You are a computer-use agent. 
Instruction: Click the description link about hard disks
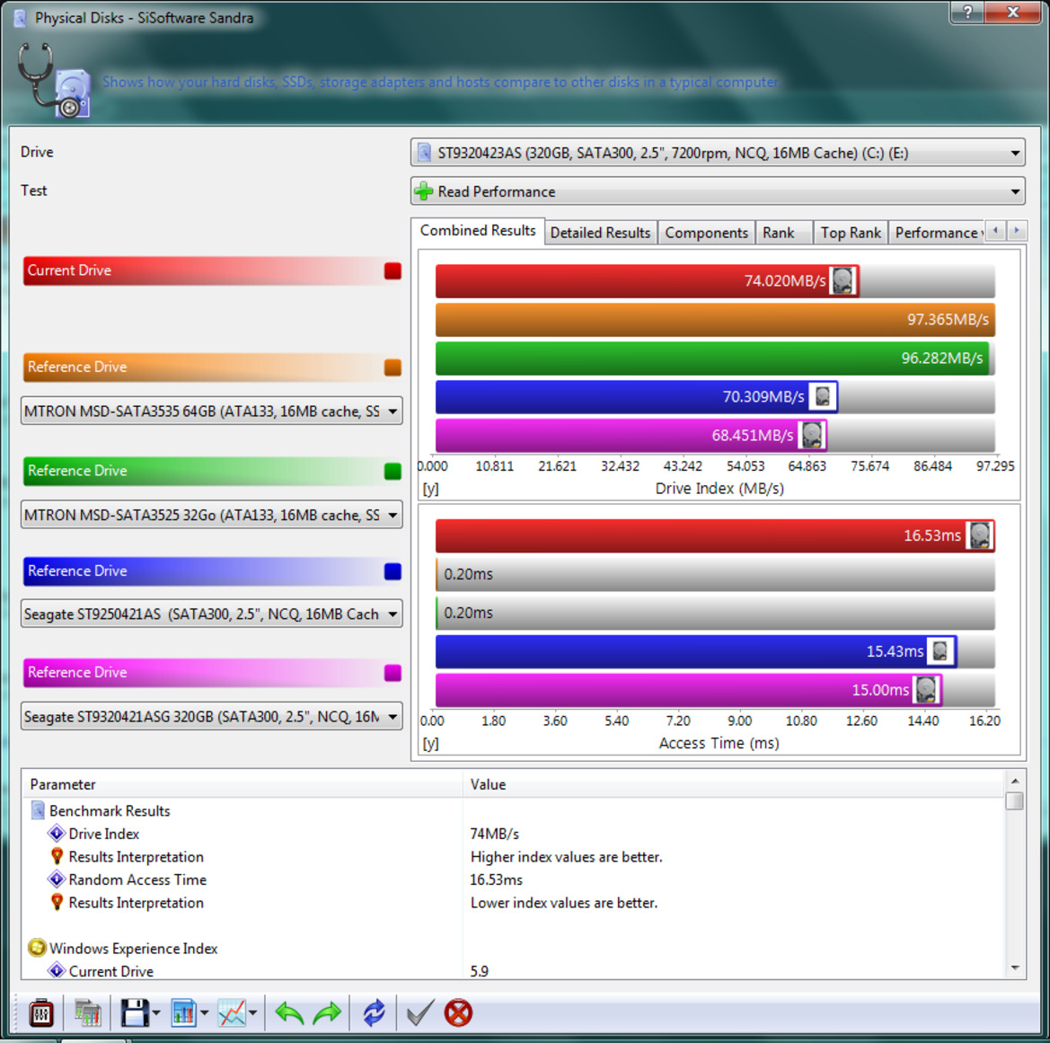(441, 83)
